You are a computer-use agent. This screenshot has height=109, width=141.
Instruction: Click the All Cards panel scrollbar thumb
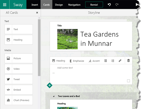pyautogui.click(x=39, y=48)
